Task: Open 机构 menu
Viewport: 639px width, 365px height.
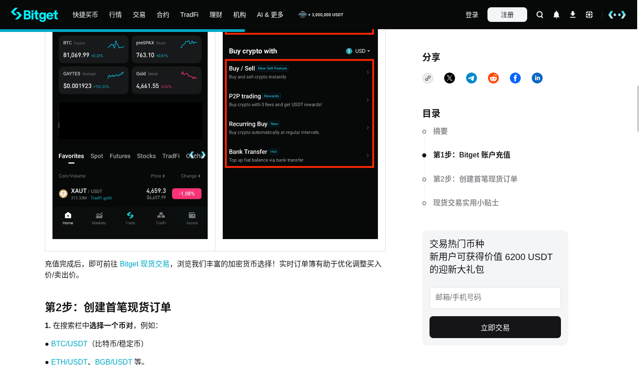Action: click(x=240, y=15)
